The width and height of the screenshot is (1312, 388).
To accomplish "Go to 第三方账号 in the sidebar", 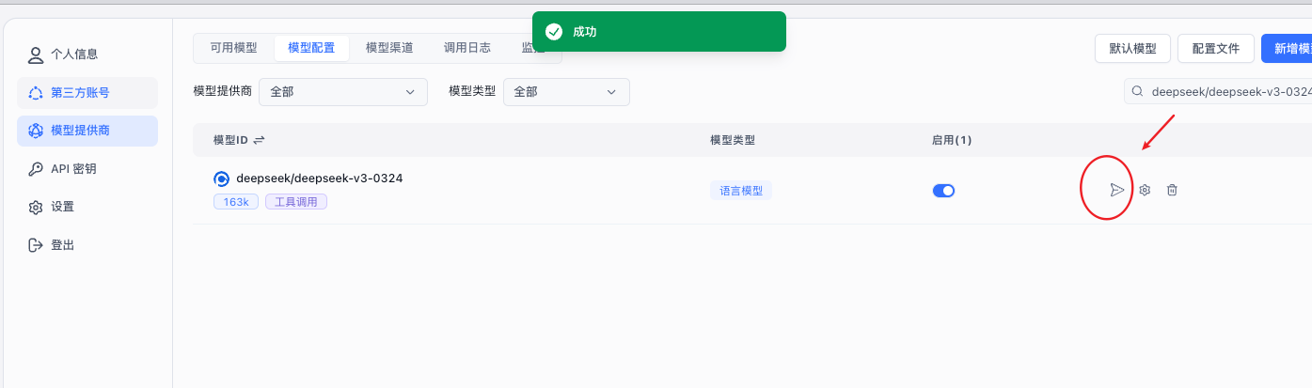I will click(87, 93).
